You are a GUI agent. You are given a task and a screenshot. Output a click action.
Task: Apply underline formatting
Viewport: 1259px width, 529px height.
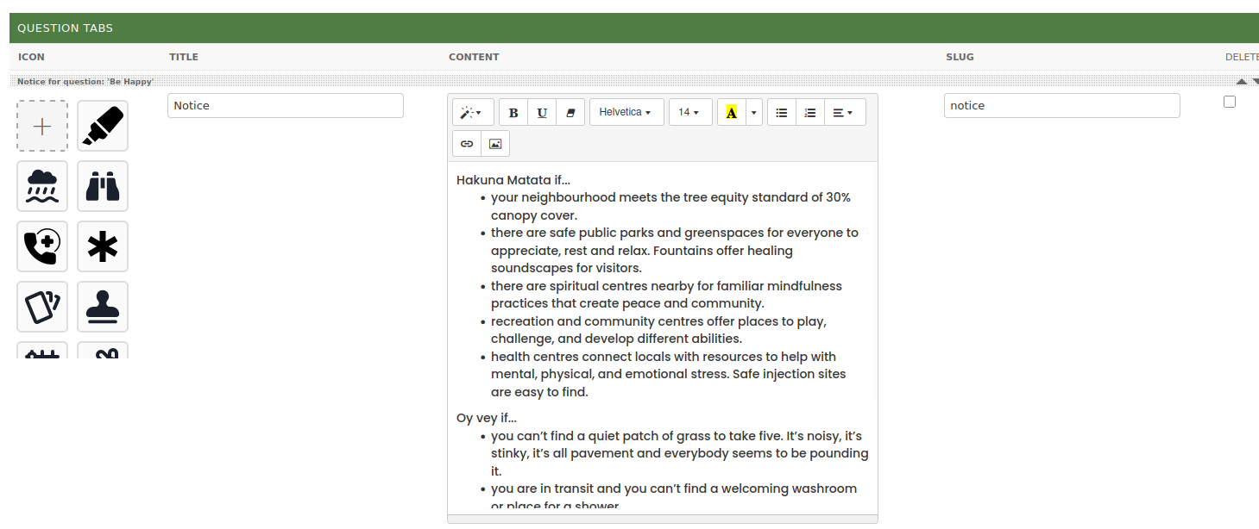(x=542, y=113)
